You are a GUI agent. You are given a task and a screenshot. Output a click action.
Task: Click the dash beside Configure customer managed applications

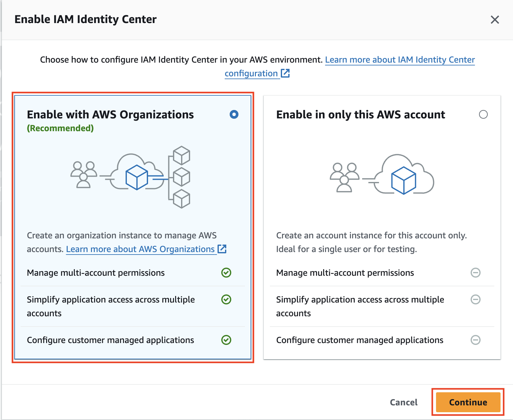(x=475, y=340)
